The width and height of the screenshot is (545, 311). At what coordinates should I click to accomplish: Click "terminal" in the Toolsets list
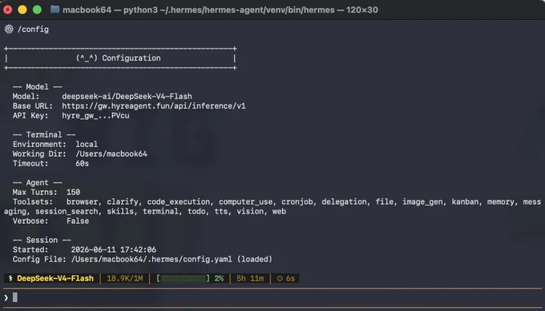pyautogui.click(x=160, y=212)
